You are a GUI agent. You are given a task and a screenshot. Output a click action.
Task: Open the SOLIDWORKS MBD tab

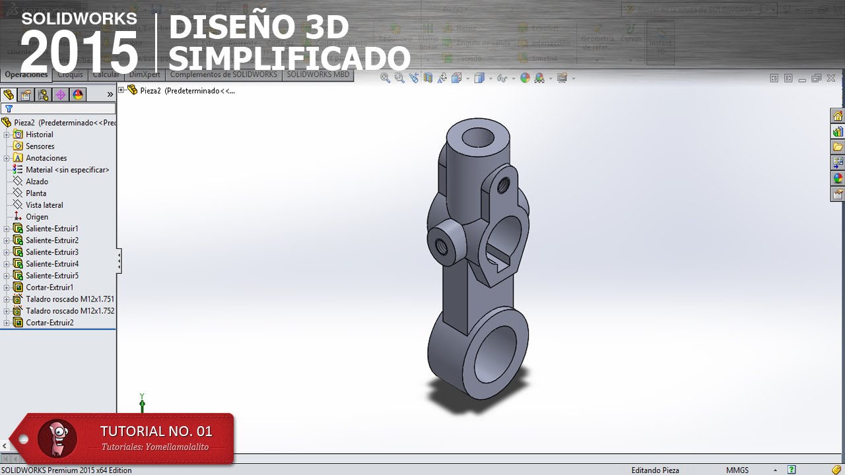tap(318, 75)
